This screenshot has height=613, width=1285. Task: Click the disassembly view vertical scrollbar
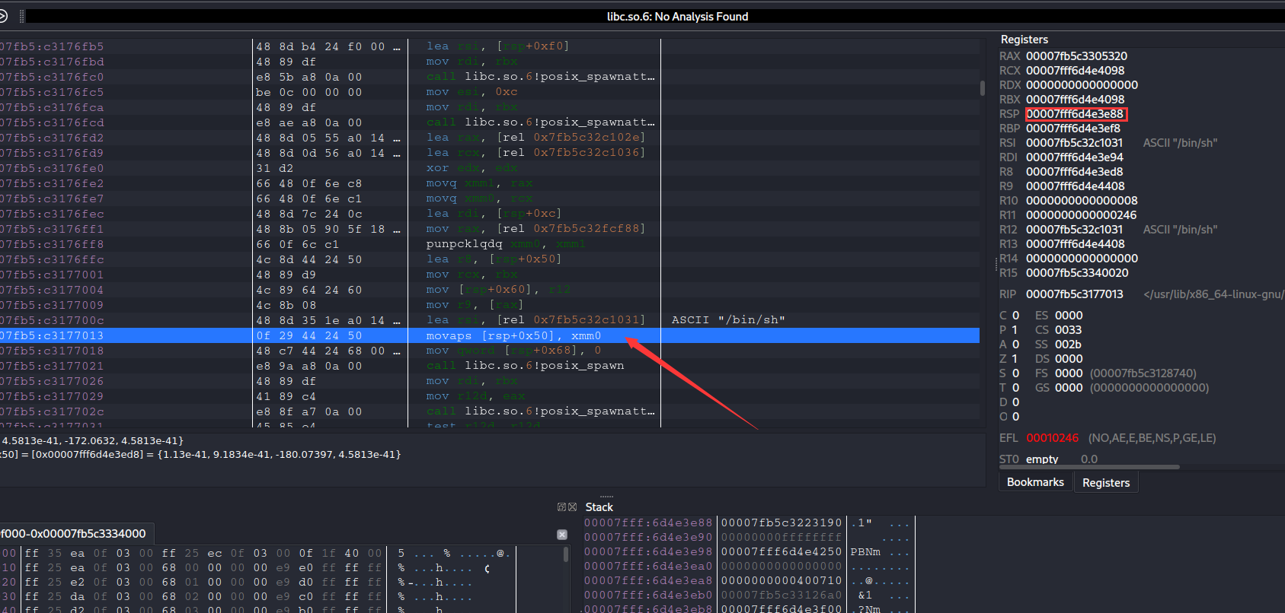983,88
